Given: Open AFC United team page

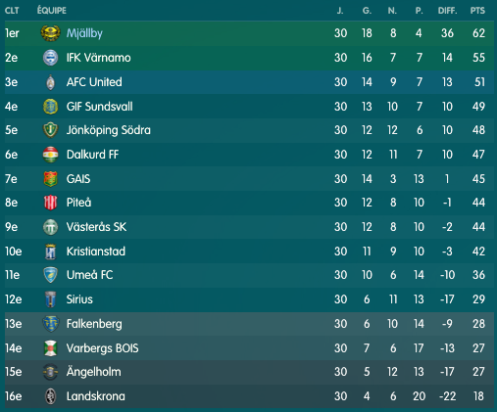Looking at the screenshot, I should point(94,82).
